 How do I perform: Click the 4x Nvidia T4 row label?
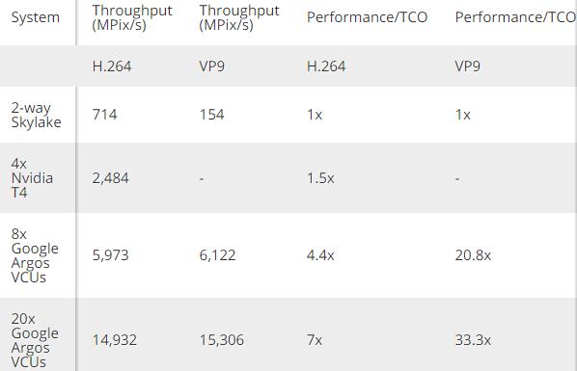(32, 178)
